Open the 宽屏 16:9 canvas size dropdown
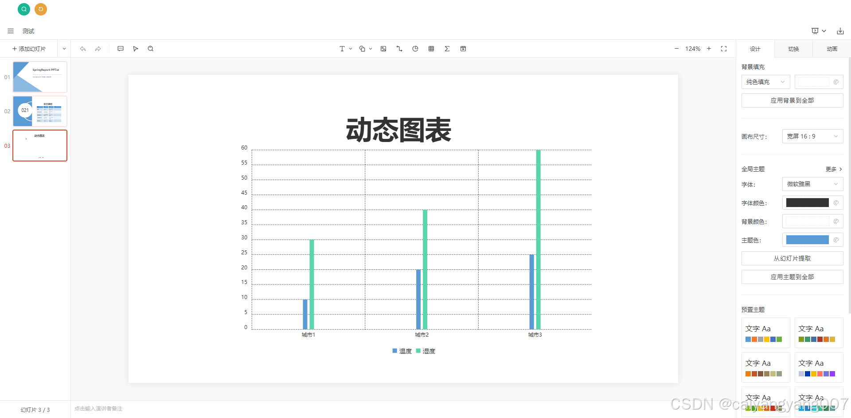The height and width of the screenshot is (418, 851). 812,136
